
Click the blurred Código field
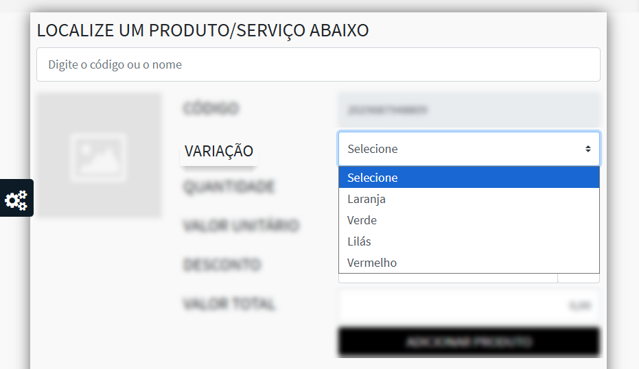coord(469,110)
